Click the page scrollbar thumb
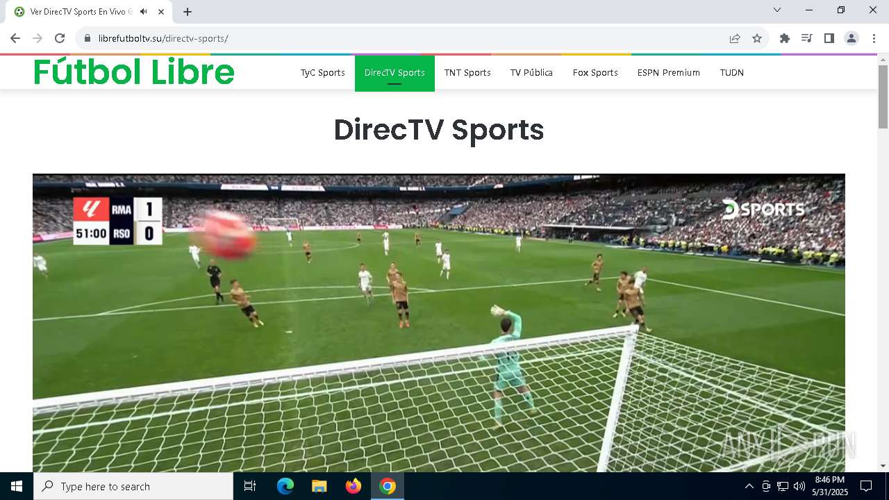This screenshot has height=500, width=889. point(883,97)
